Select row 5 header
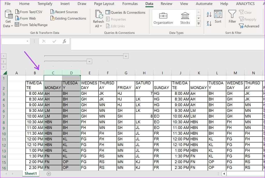 coord(4,105)
